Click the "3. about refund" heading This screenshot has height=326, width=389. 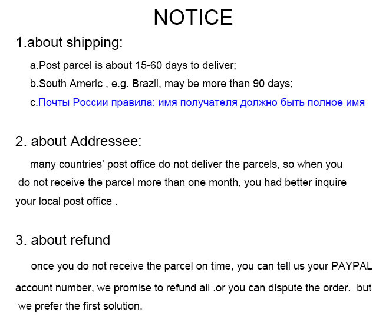[x=62, y=240]
